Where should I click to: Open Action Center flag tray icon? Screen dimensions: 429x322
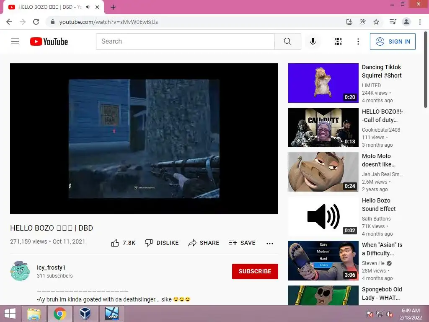pos(369,314)
